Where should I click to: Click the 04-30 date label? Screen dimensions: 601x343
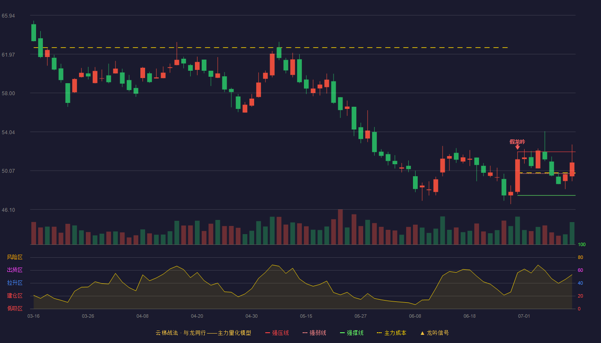(x=252, y=316)
